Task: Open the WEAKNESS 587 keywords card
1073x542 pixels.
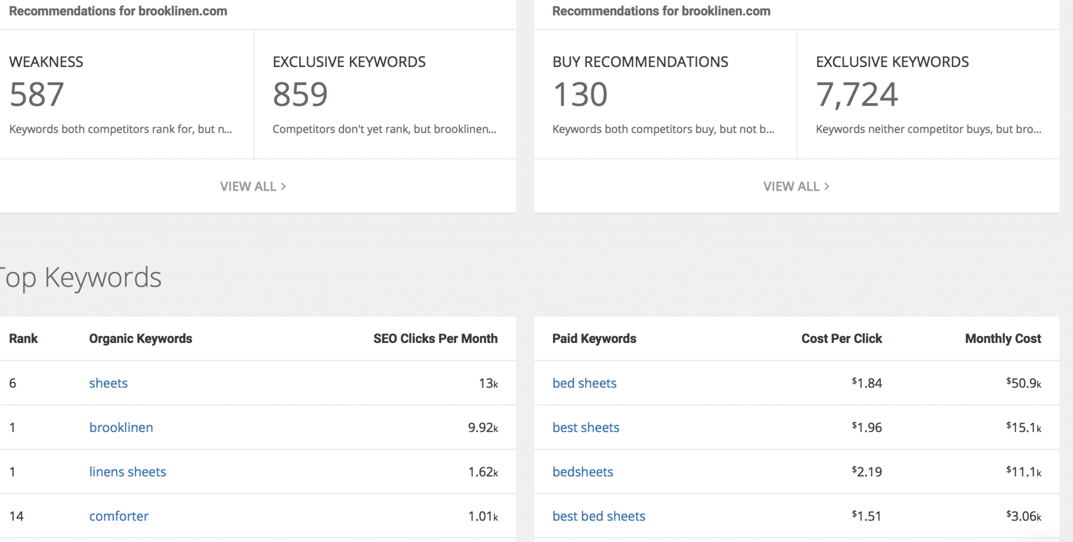Action: click(127, 94)
